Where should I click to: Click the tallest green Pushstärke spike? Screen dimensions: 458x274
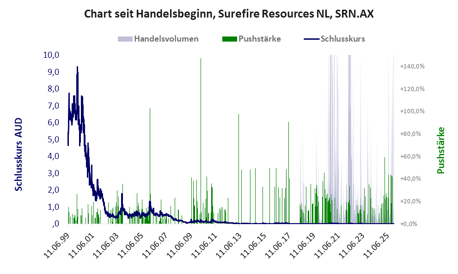click(201, 59)
